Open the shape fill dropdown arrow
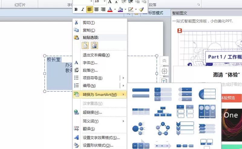Viewport: 242px width, 149px height. tap(126, 9)
